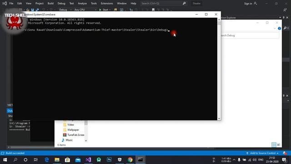Open the Debug menu
Screen dimensions: 291x164
tap(61, 3)
